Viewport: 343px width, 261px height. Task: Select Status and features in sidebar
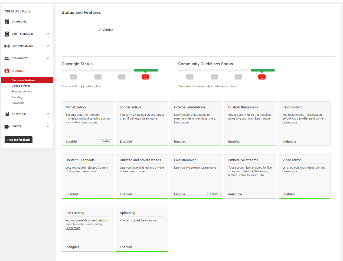(27, 80)
